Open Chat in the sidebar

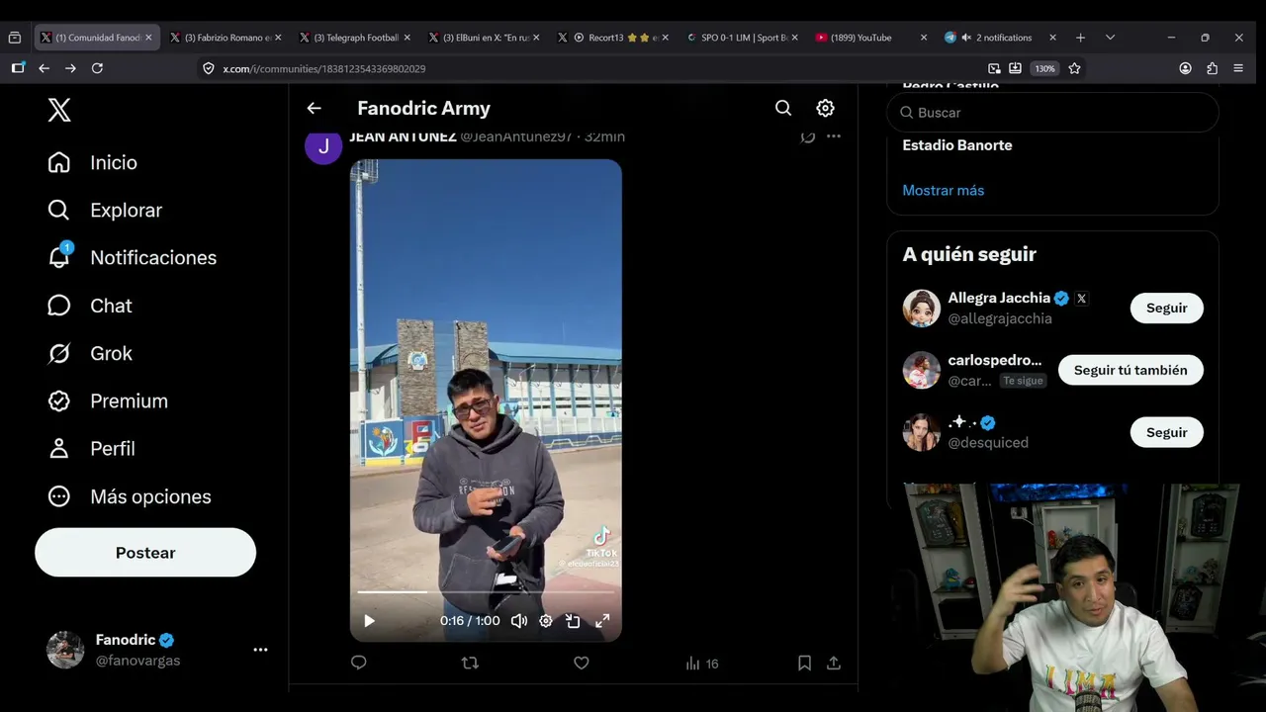point(90,306)
